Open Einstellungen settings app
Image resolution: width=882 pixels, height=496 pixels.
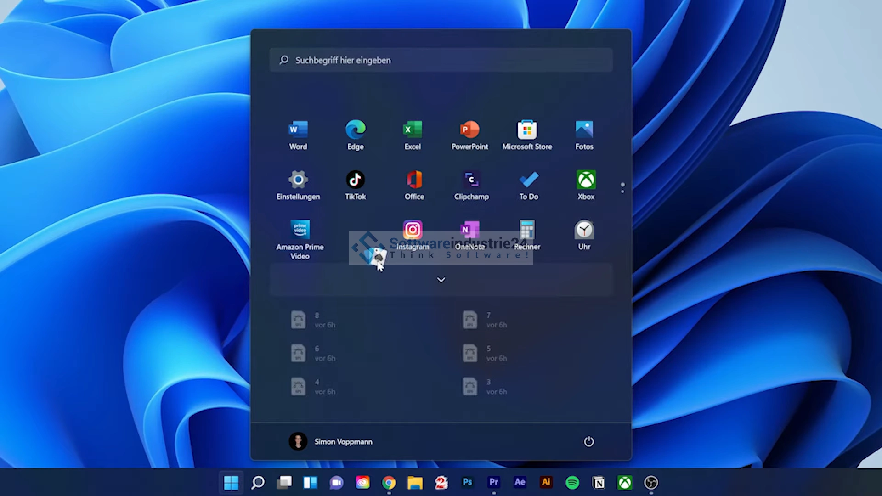point(298,185)
